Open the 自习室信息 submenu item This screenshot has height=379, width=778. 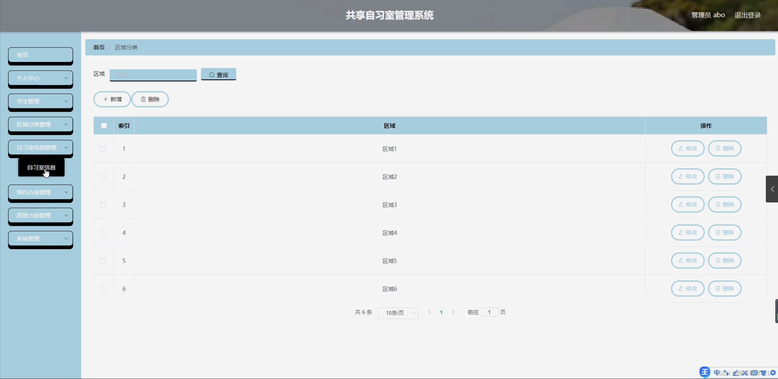pos(41,167)
